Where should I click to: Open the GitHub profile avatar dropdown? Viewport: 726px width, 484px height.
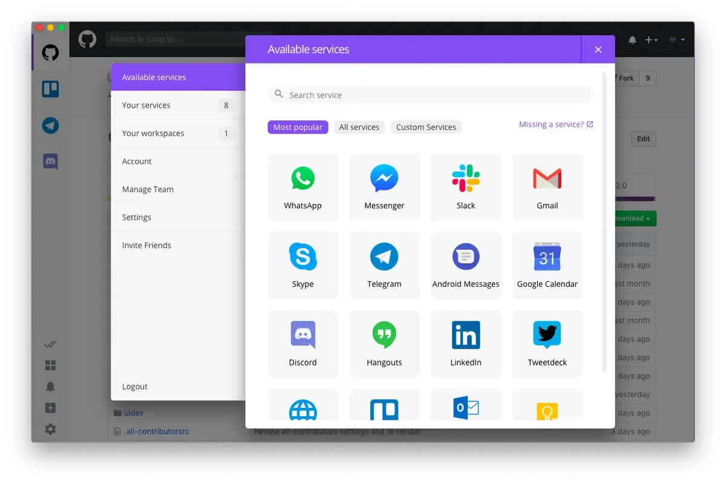[676, 40]
